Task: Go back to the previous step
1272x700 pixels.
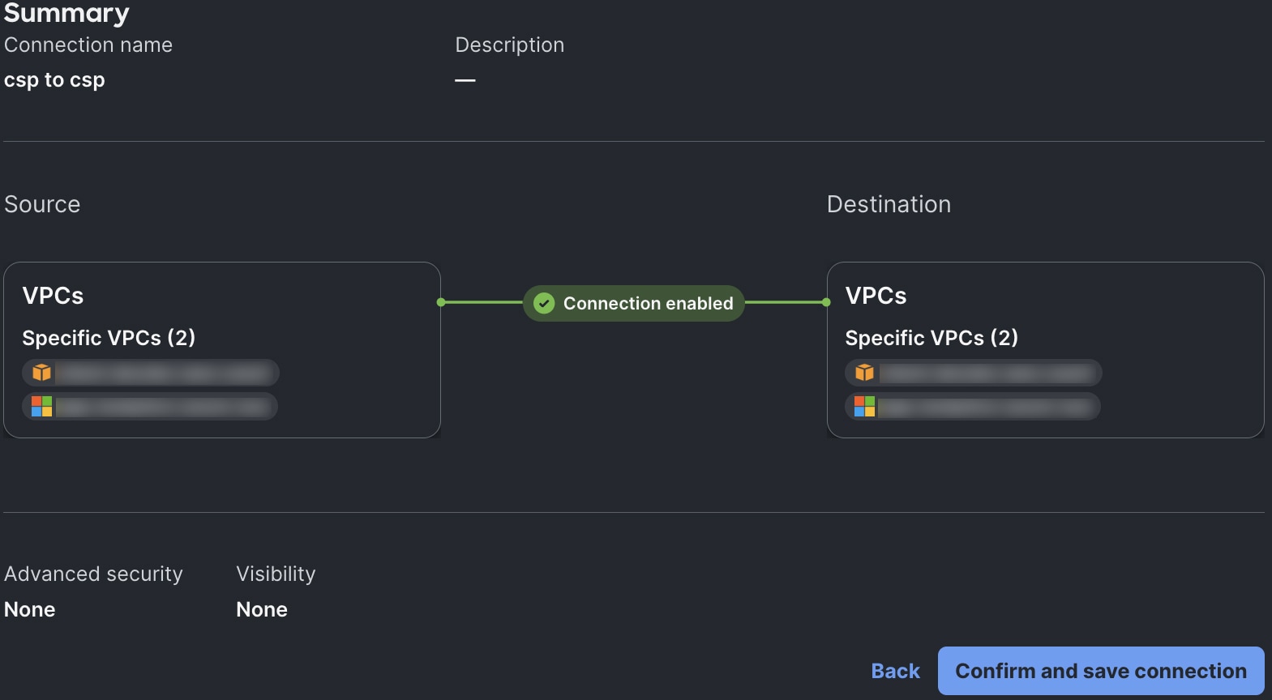Action: (x=895, y=671)
